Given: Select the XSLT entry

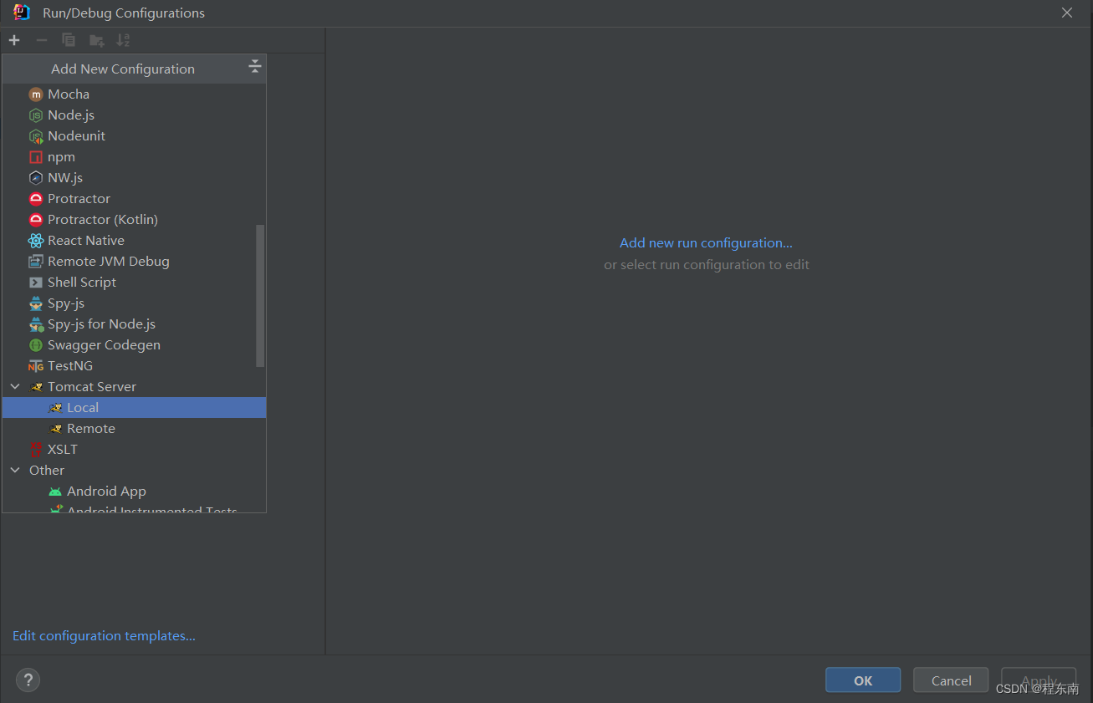Looking at the screenshot, I should (134, 450).
